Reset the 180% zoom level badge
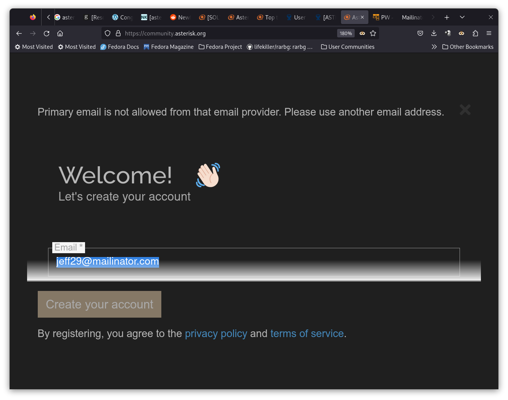This screenshot has height=400, width=508. (346, 34)
